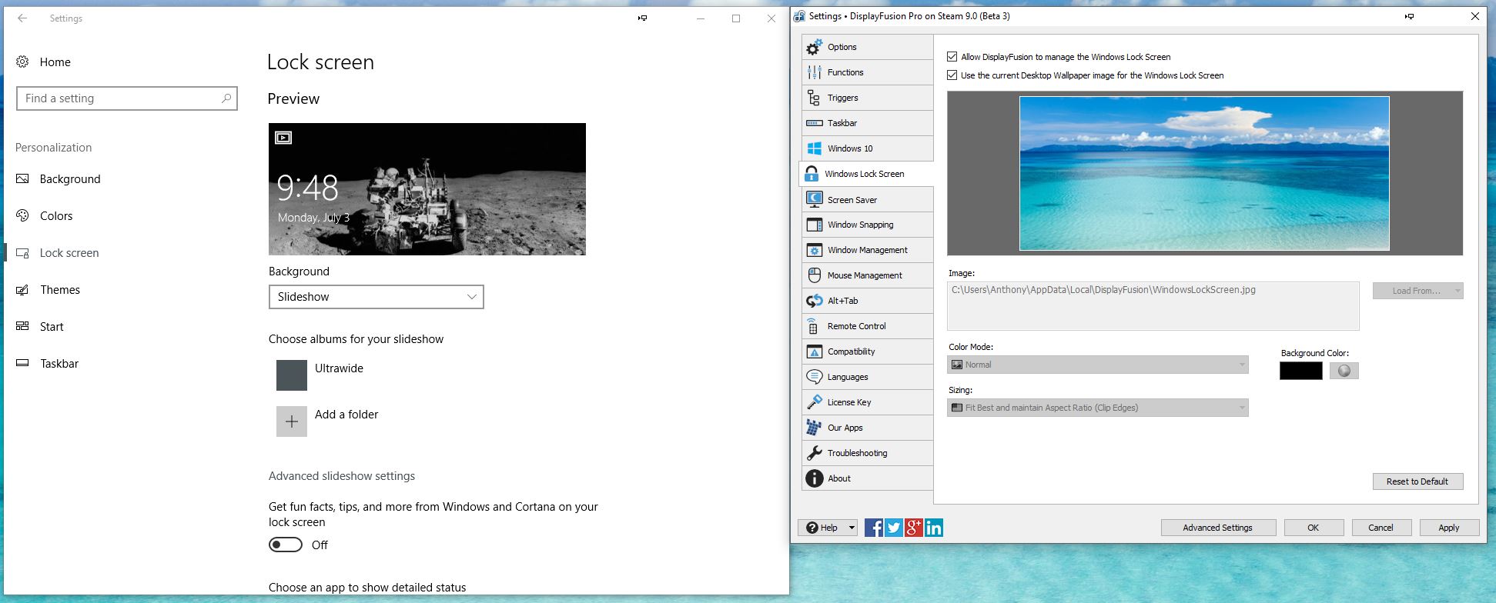Open the Sizing dropdown
The width and height of the screenshot is (1496, 603).
pyautogui.click(x=1097, y=408)
